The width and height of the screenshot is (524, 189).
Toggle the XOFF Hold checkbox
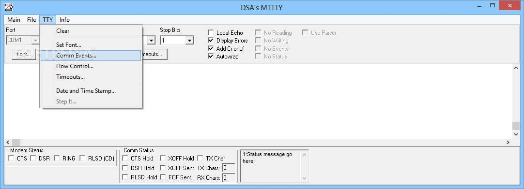[x=163, y=159]
